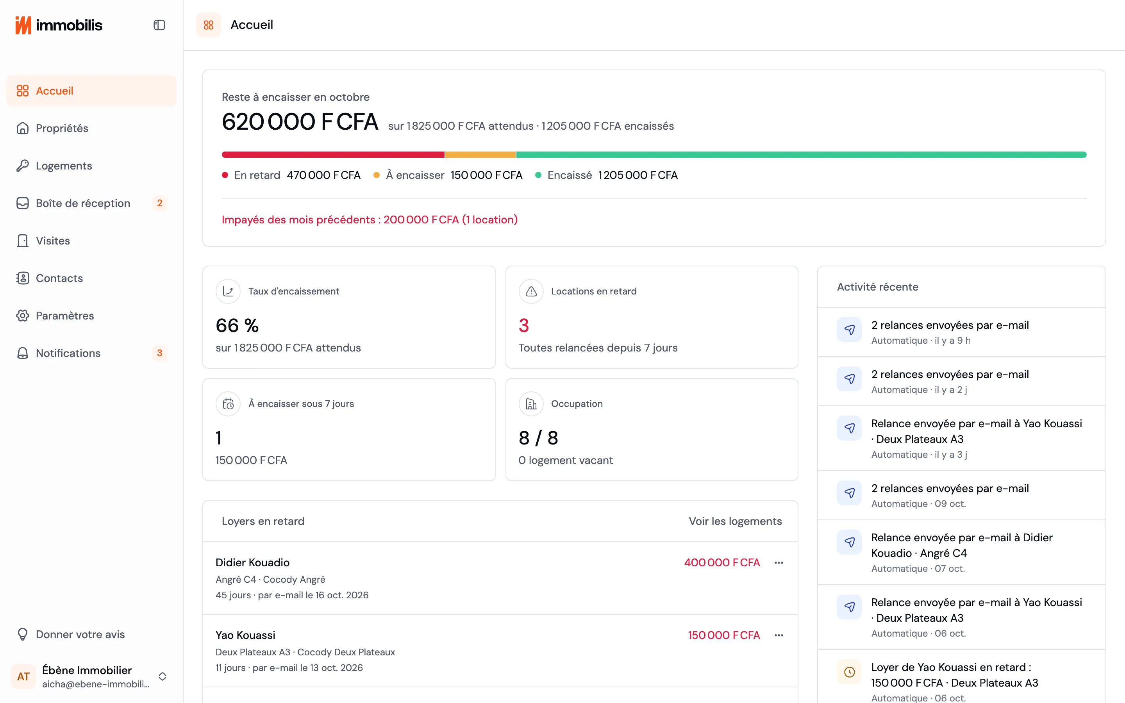1125x703 pixels.
Task: Click the Locations en retard warning icon
Action: click(531, 291)
